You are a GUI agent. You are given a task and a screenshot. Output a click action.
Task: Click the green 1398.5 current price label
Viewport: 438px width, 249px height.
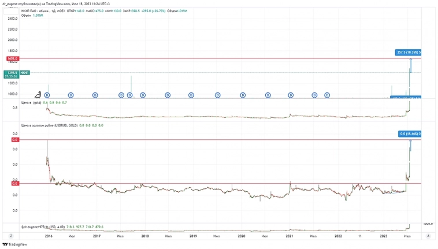[x=11, y=73]
